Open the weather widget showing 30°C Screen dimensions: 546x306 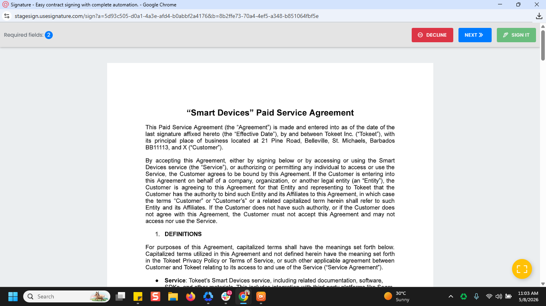397,296
